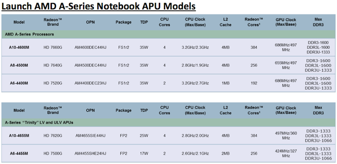Click the 655MHz/497 MHz GPU clock cell

point(286,65)
